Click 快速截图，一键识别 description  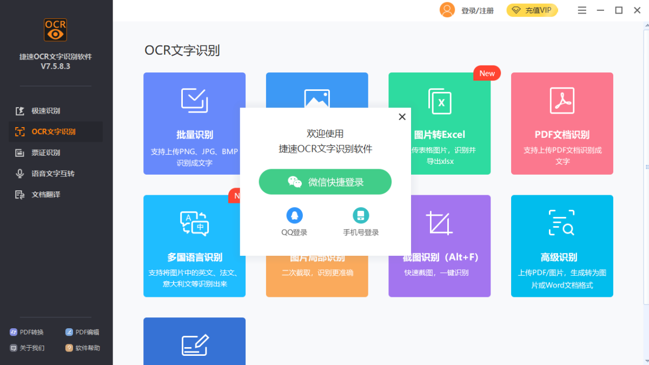click(x=436, y=273)
